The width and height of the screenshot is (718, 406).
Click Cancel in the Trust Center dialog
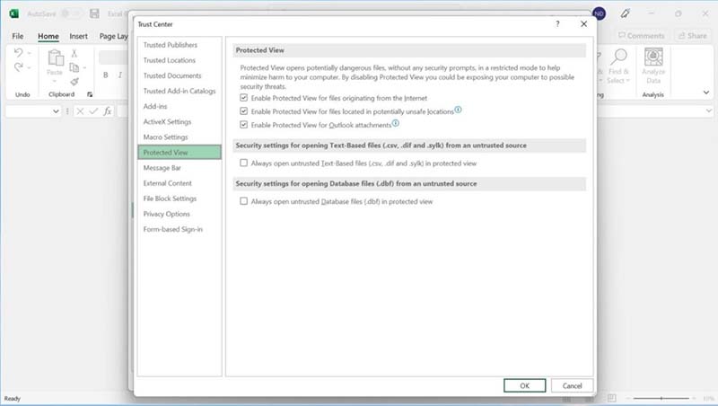tap(572, 385)
